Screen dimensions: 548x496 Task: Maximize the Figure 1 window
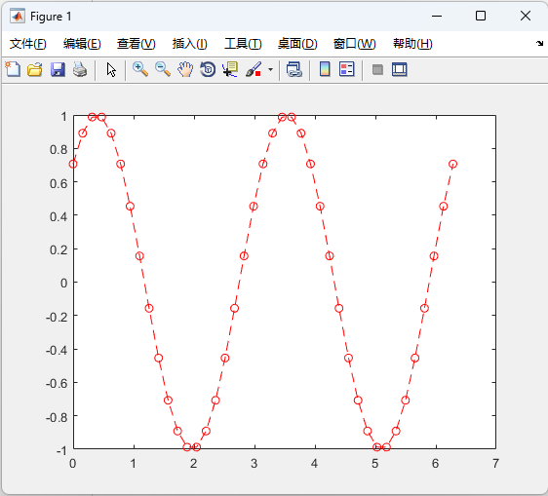coord(481,16)
